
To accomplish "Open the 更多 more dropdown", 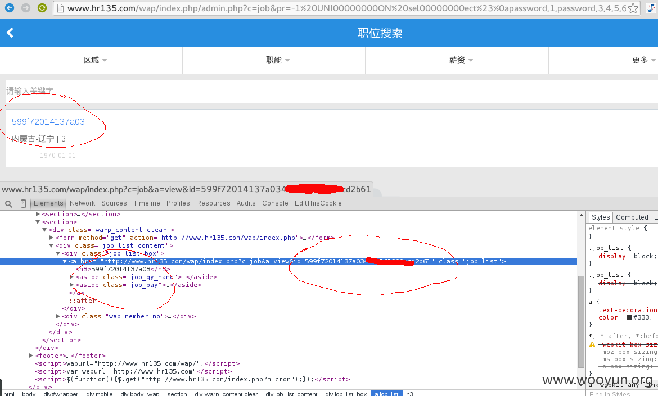I will click(x=644, y=60).
